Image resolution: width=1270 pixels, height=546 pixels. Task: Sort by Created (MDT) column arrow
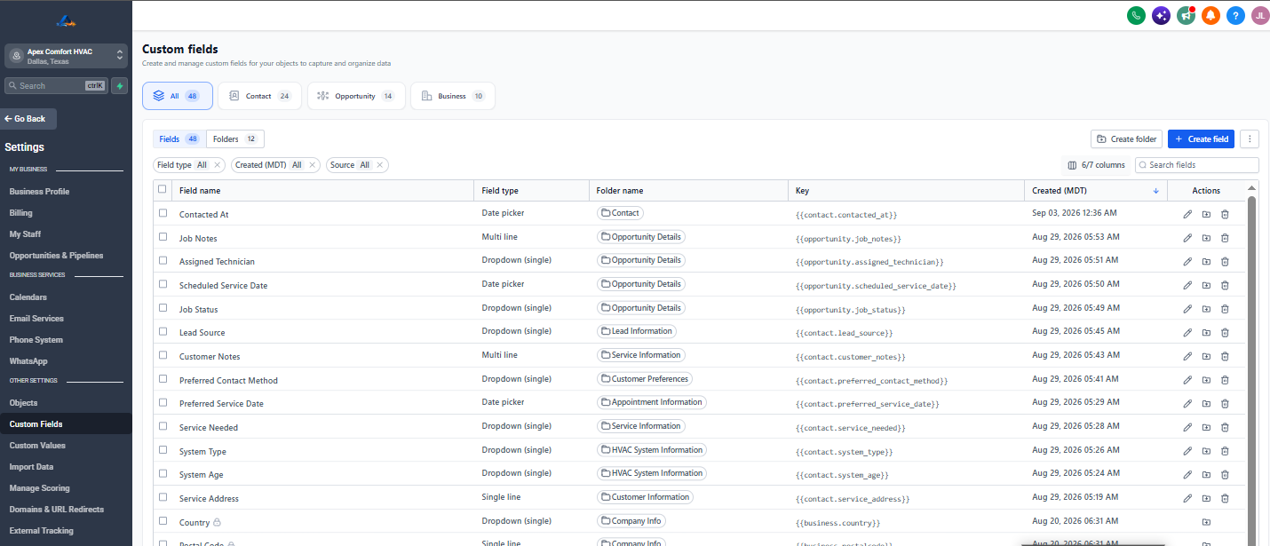pos(1155,191)
